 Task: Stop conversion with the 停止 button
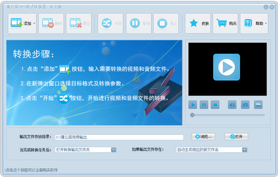click(x=166, y=24)
